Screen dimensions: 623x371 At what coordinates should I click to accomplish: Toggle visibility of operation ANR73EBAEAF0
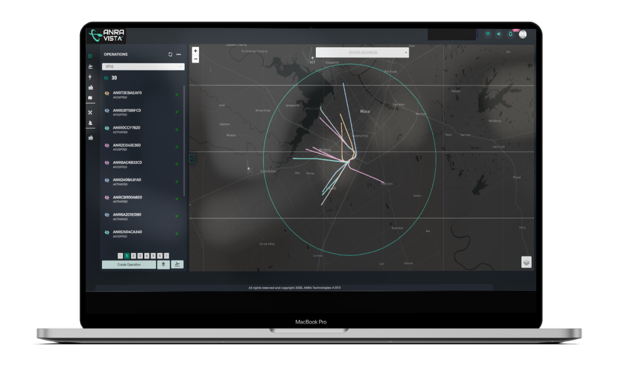pyautogui.click(x=107, y=93)
